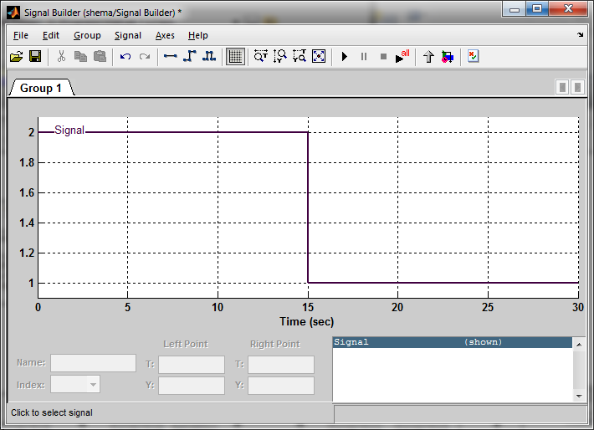The width and height of the screenshot is (594, 430).
Task: Click the second tab scroll button beside Group 1
Action: (x=577, y=88)
